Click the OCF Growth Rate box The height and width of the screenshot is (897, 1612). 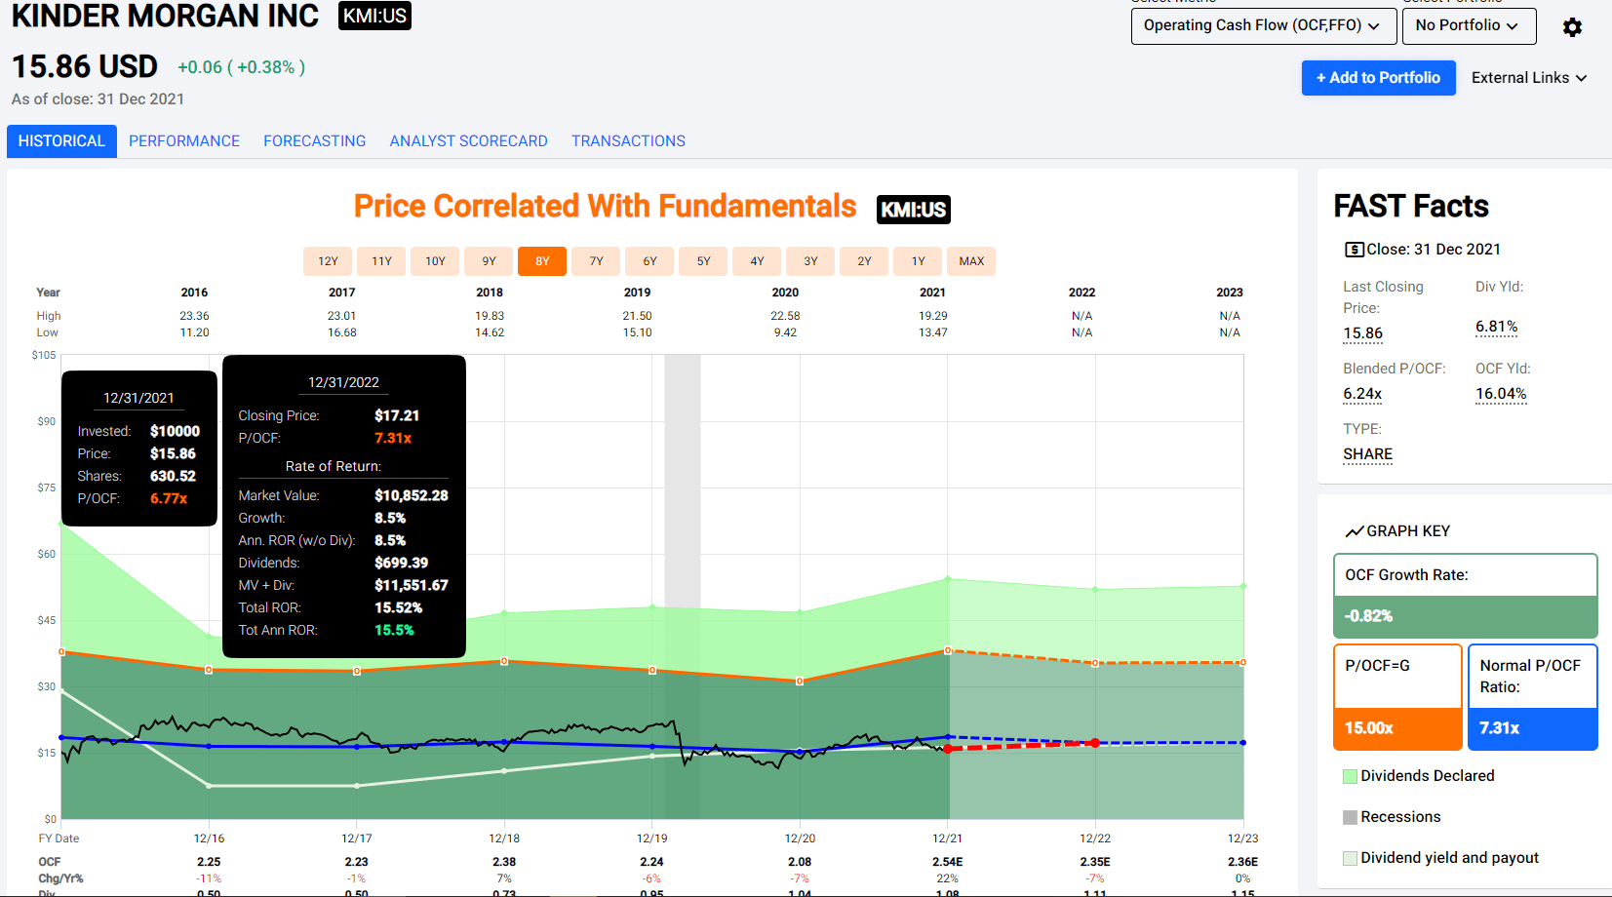pos(1465,596)
